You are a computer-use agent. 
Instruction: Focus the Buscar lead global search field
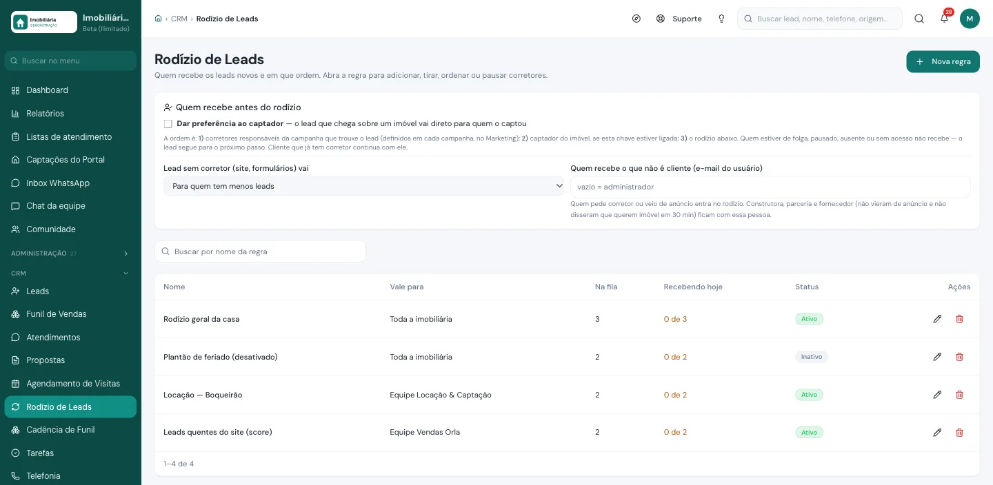click(820, 19)
